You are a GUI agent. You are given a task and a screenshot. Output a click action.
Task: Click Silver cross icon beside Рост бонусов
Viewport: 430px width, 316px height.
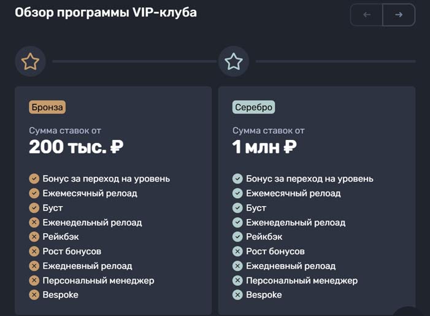pyautogui.click(x=237, y=252)
